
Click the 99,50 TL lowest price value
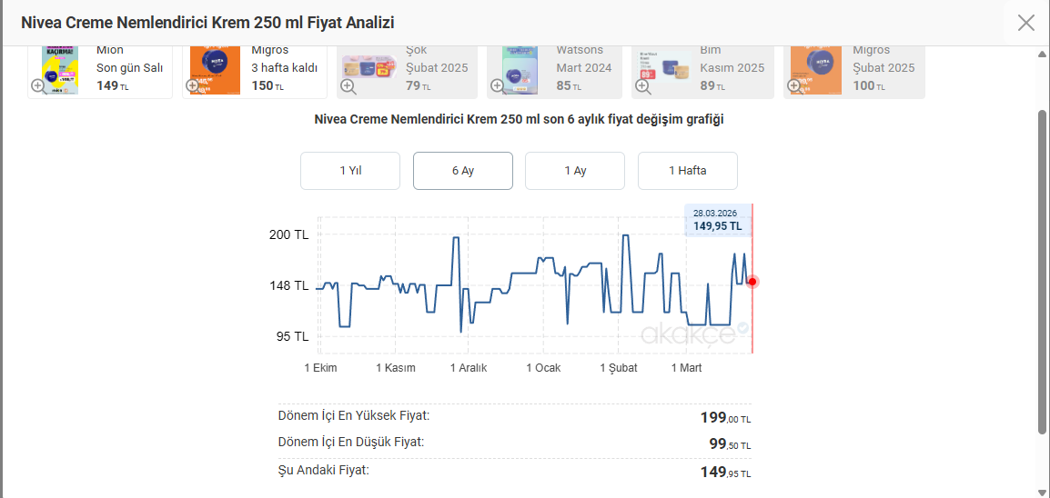pyautogui.click(x=730, y=444)
